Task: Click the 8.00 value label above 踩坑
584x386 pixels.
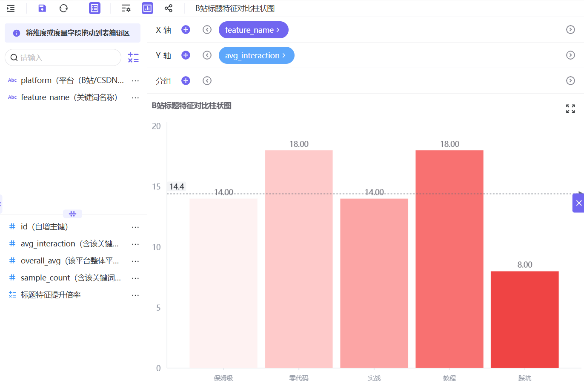Action: [525, 265]
